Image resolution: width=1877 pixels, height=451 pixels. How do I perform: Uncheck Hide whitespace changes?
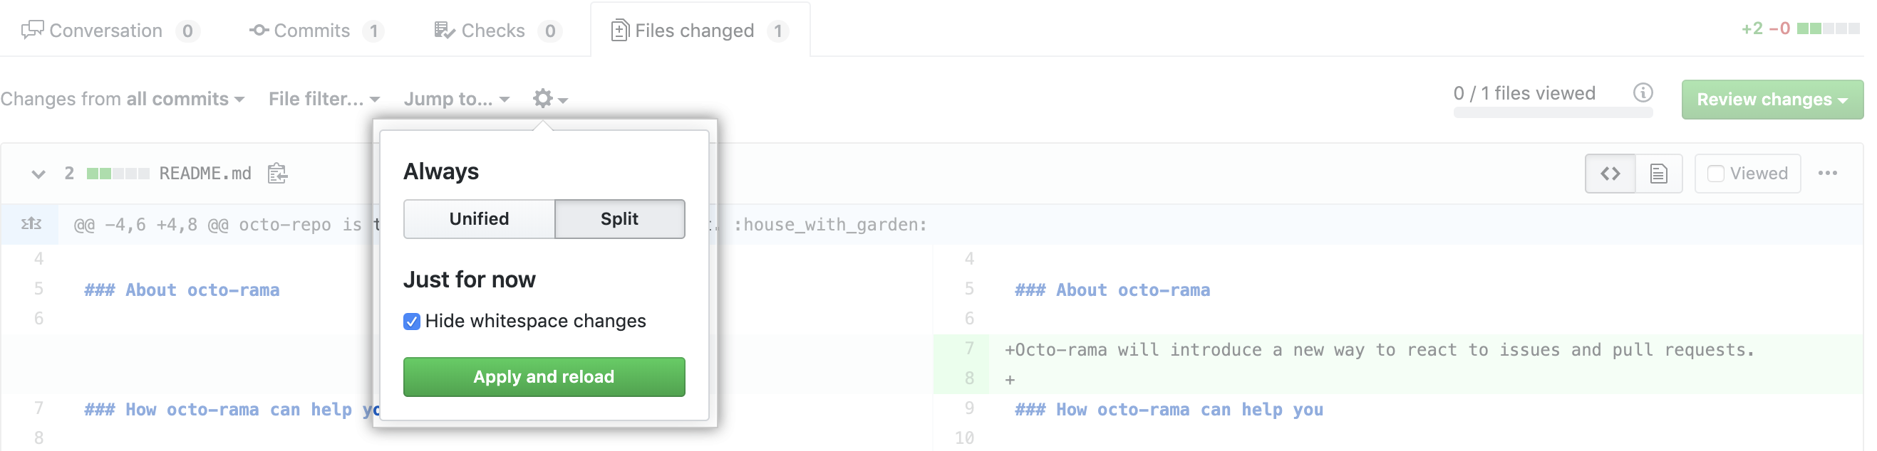point(412,322)
